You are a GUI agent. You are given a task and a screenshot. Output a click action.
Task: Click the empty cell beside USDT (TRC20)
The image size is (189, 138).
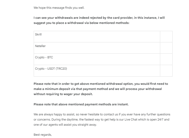pos(166,71)
